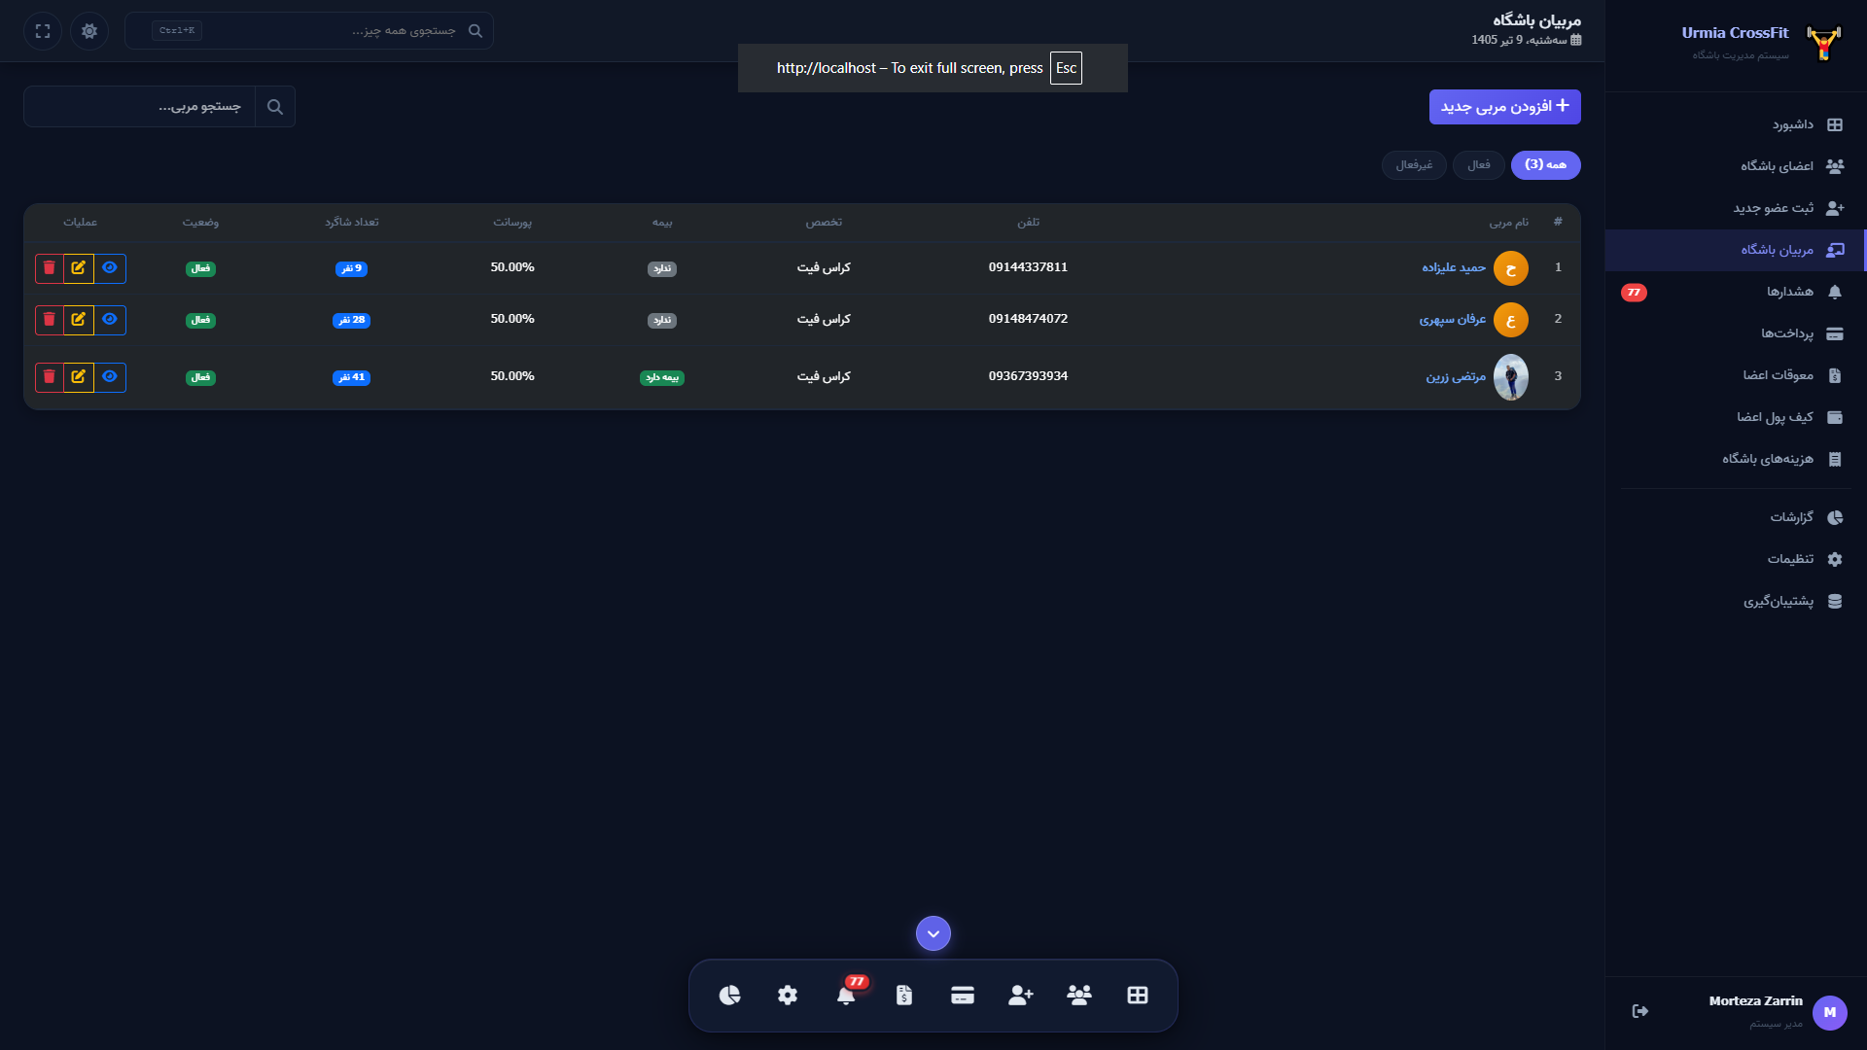This screenshot has height=1050, width=1867.
Task: Filter trainers by فعال tab
Action: (1478, 165)
